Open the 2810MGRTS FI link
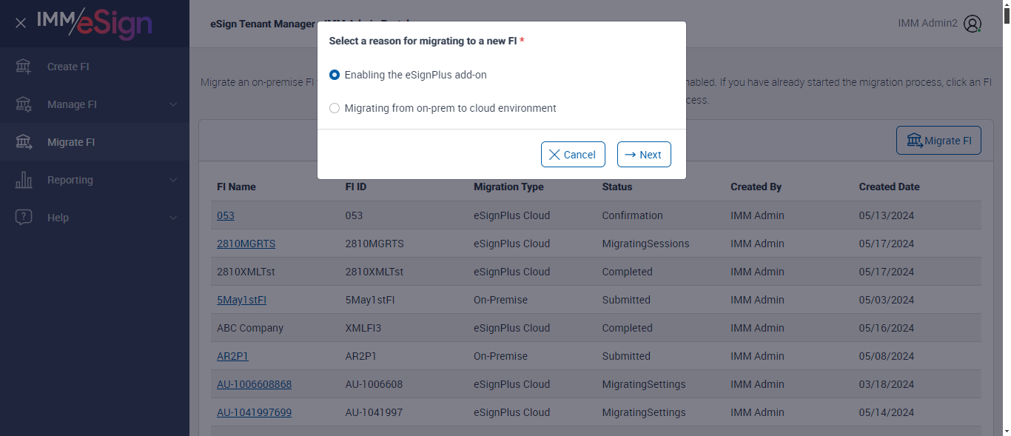1011x436 pixels. click(x=246, y=244)
